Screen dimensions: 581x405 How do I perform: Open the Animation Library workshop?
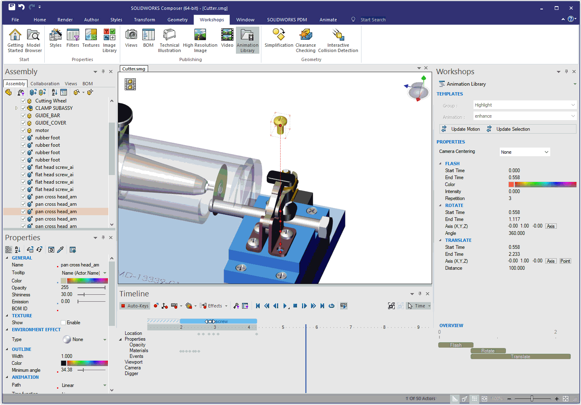coord(247,41)
